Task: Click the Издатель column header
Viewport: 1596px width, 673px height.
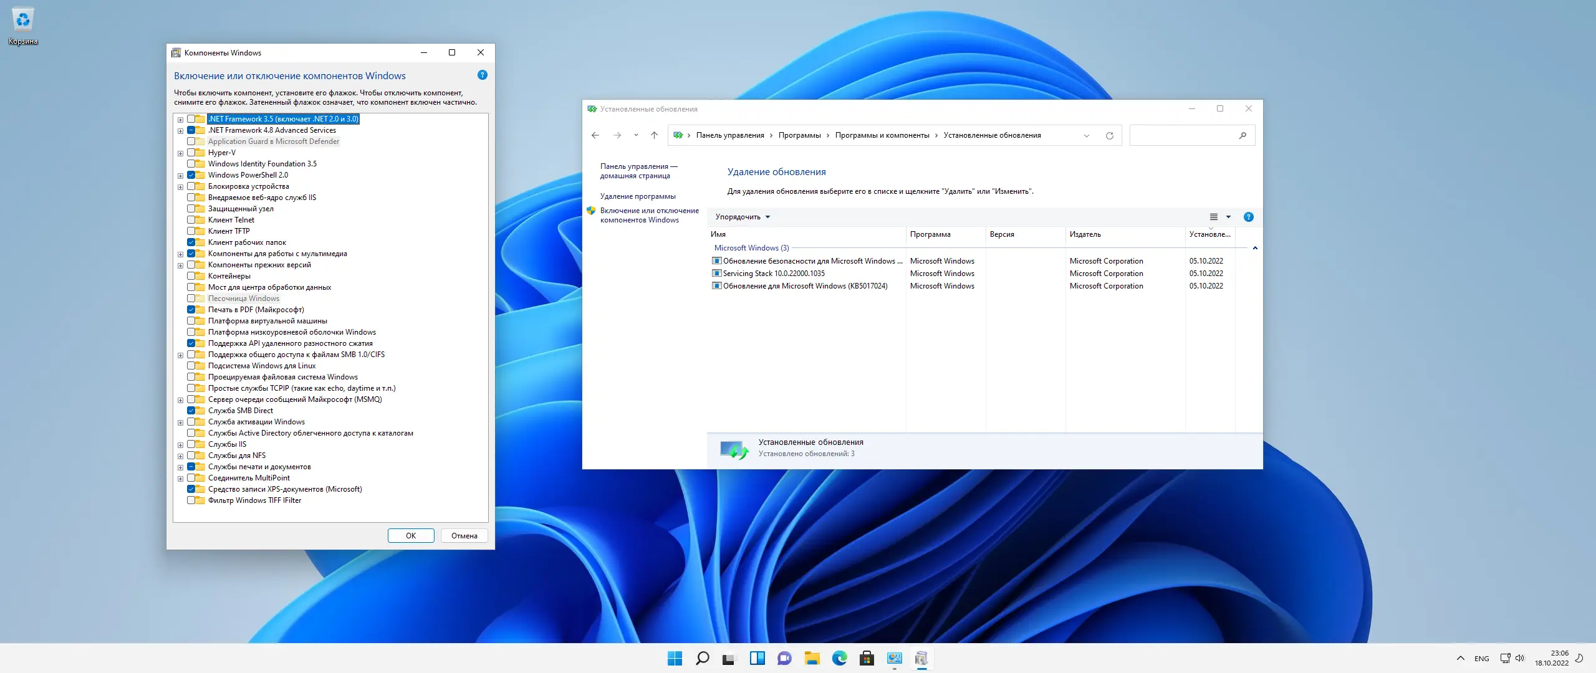Action: [1085, 234]
